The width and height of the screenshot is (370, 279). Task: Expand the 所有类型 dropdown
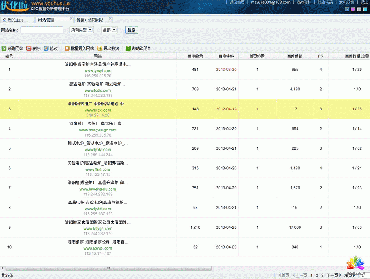point(81,30)
